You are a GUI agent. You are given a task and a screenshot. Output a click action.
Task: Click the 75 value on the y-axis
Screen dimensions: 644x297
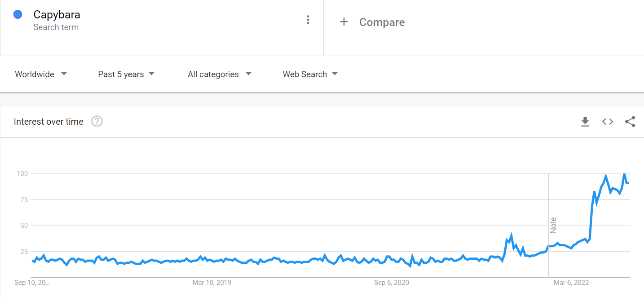click(x=23, y=199)
